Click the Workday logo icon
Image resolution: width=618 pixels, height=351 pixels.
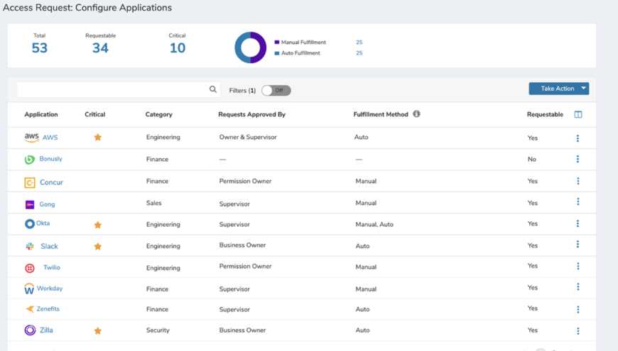click(29, 289)
